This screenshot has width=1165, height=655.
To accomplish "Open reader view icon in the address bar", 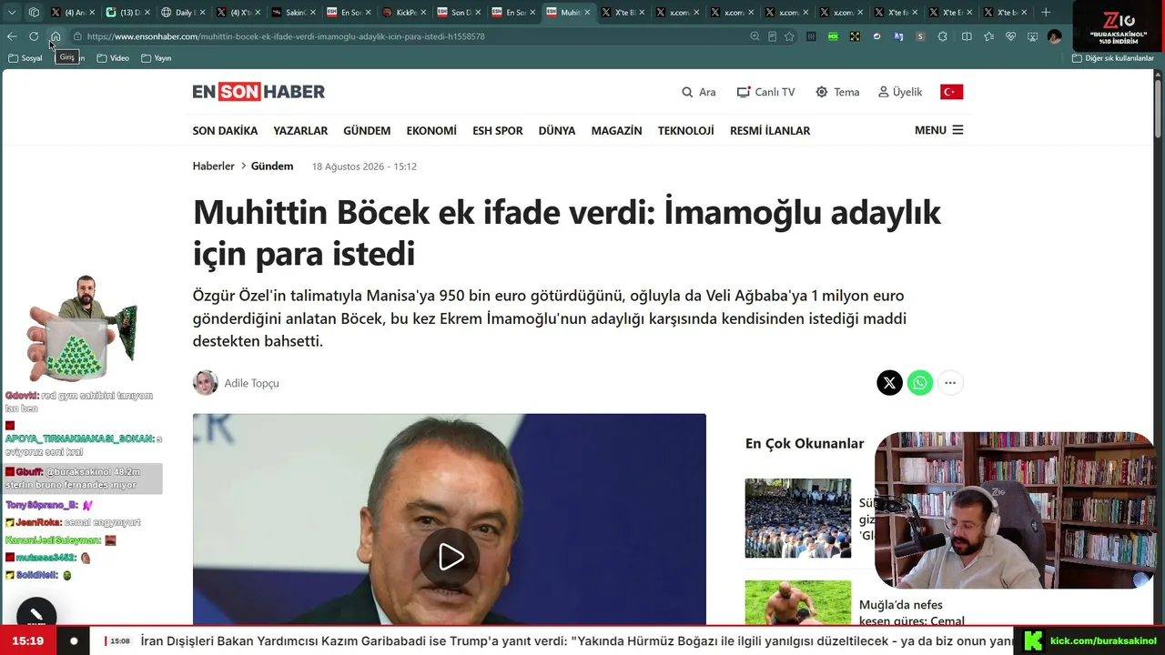I will click(772, 36).
